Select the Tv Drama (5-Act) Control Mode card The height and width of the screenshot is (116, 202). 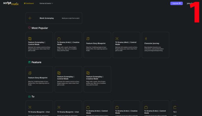click(x=155, y=110)
